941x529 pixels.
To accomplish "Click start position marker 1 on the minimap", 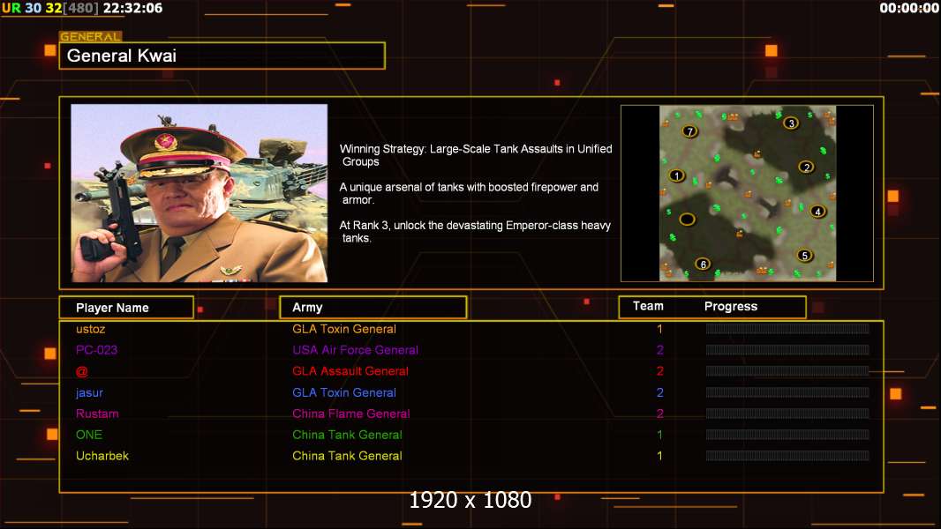I will [677, 176].
